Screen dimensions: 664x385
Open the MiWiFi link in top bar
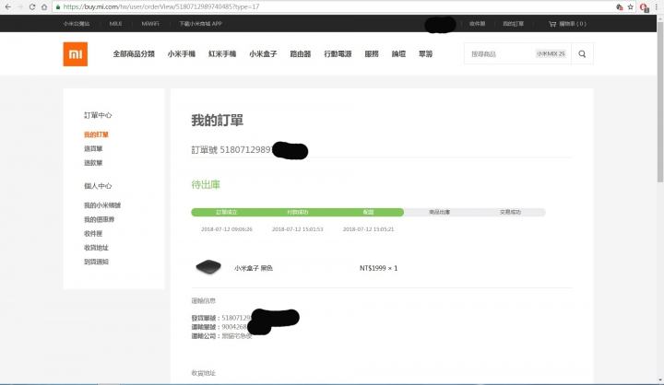coord(150,24)
